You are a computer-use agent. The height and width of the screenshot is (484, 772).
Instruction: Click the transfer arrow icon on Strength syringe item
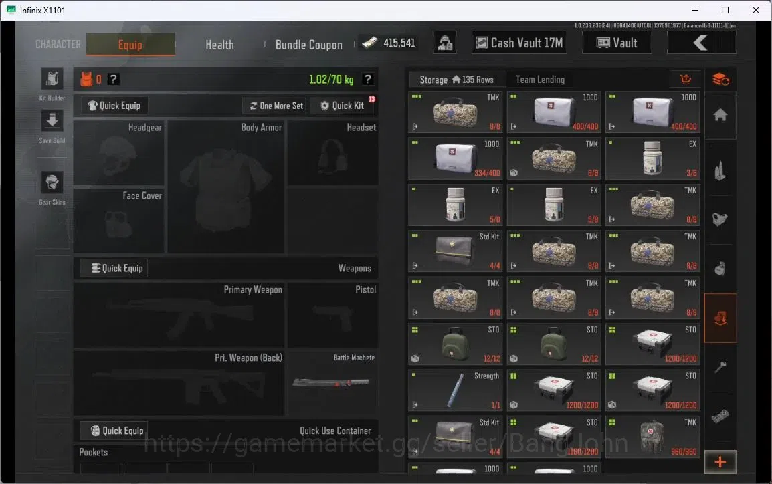click(x=415, y=405)
